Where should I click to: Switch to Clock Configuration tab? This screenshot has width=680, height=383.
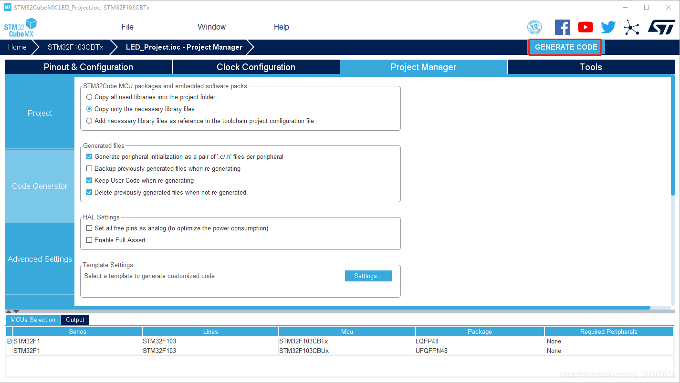click(x=256, y=67)
